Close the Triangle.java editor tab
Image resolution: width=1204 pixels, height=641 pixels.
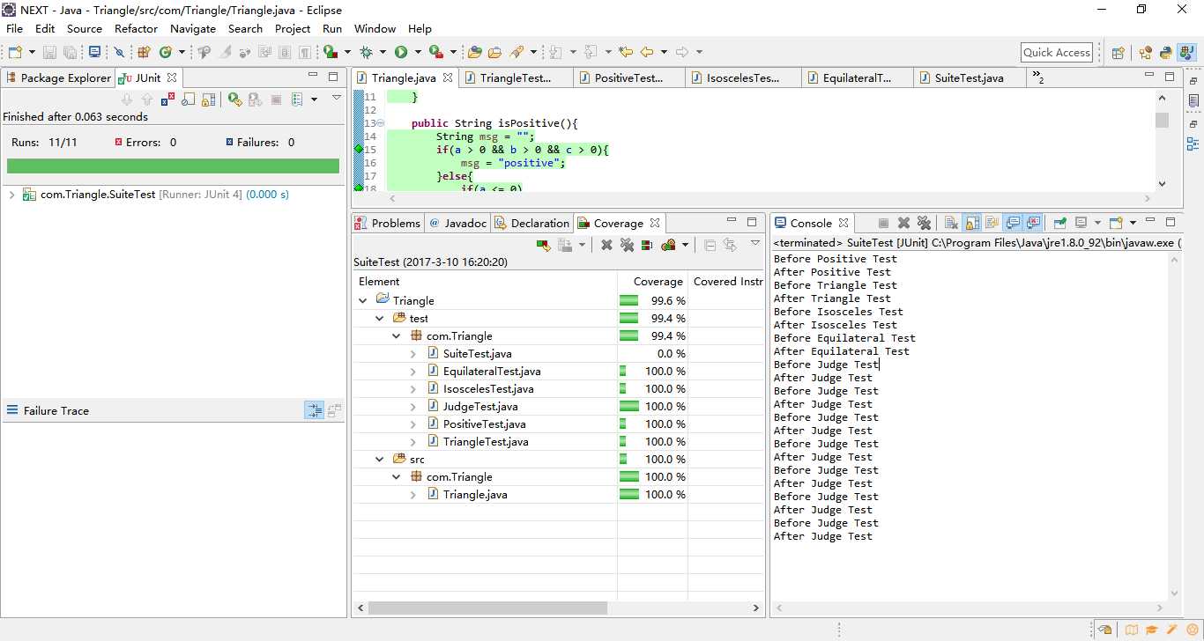[x=448, y=77]
